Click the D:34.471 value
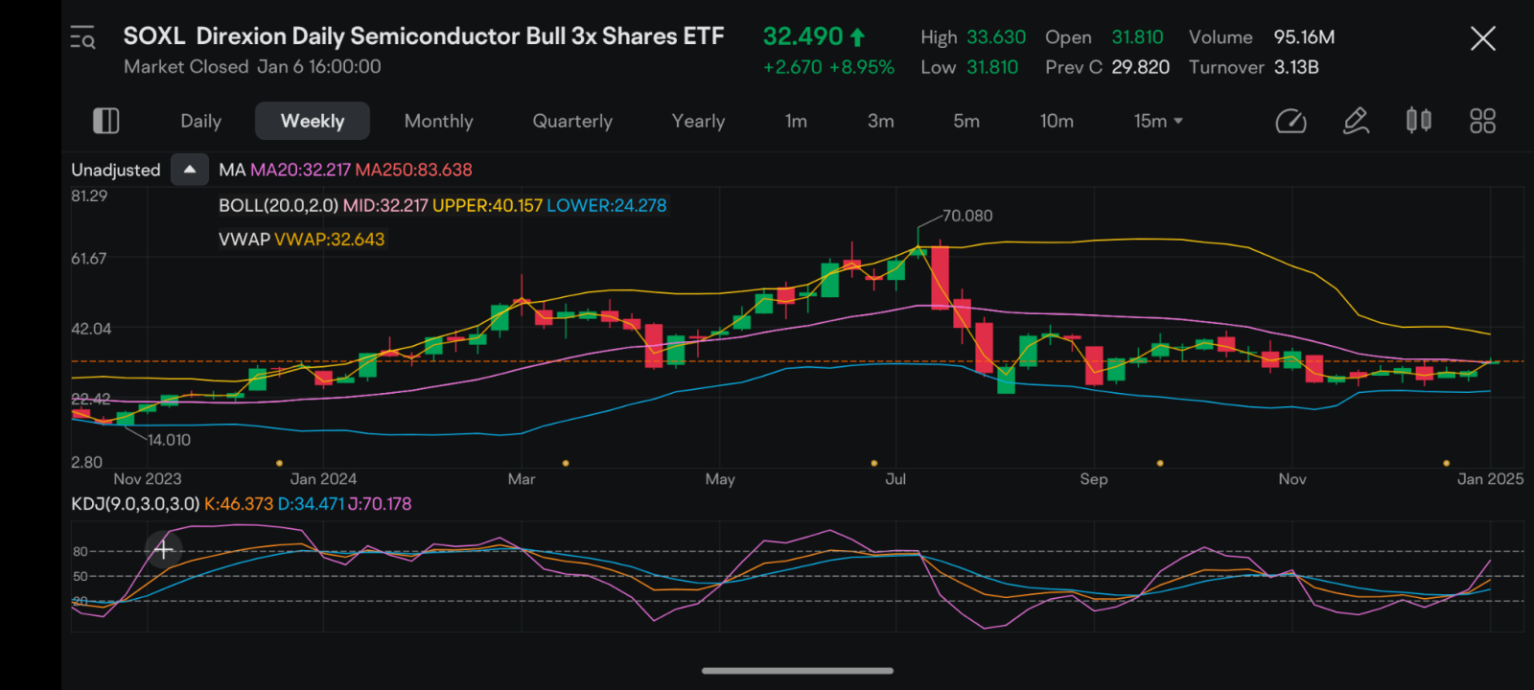 pyautogui.click(x=311, y=504)
